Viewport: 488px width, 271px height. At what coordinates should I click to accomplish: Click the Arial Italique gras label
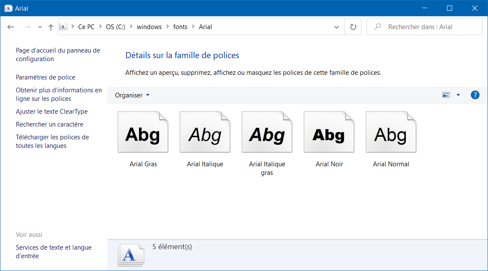[267, 168]
